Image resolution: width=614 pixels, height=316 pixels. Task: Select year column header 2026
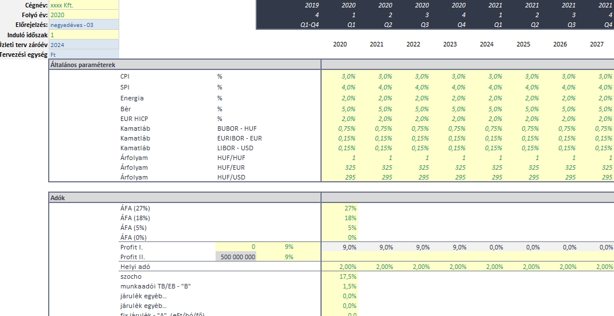pyautogui.click(x=560, y=44)
